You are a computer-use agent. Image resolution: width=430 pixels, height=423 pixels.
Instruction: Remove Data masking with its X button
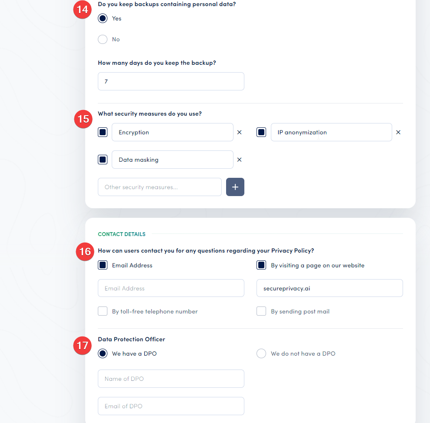[239, 160]
